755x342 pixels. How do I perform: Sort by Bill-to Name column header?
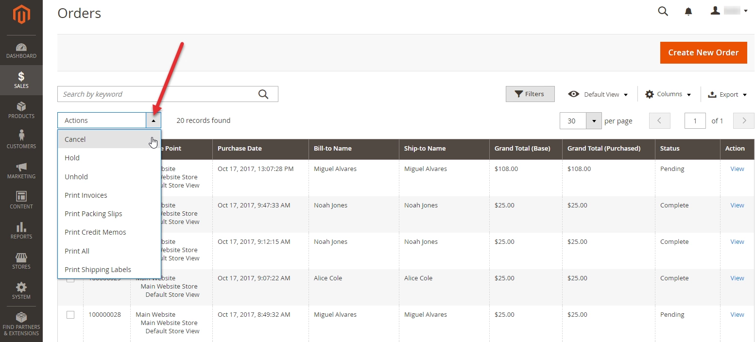point(354,149)
